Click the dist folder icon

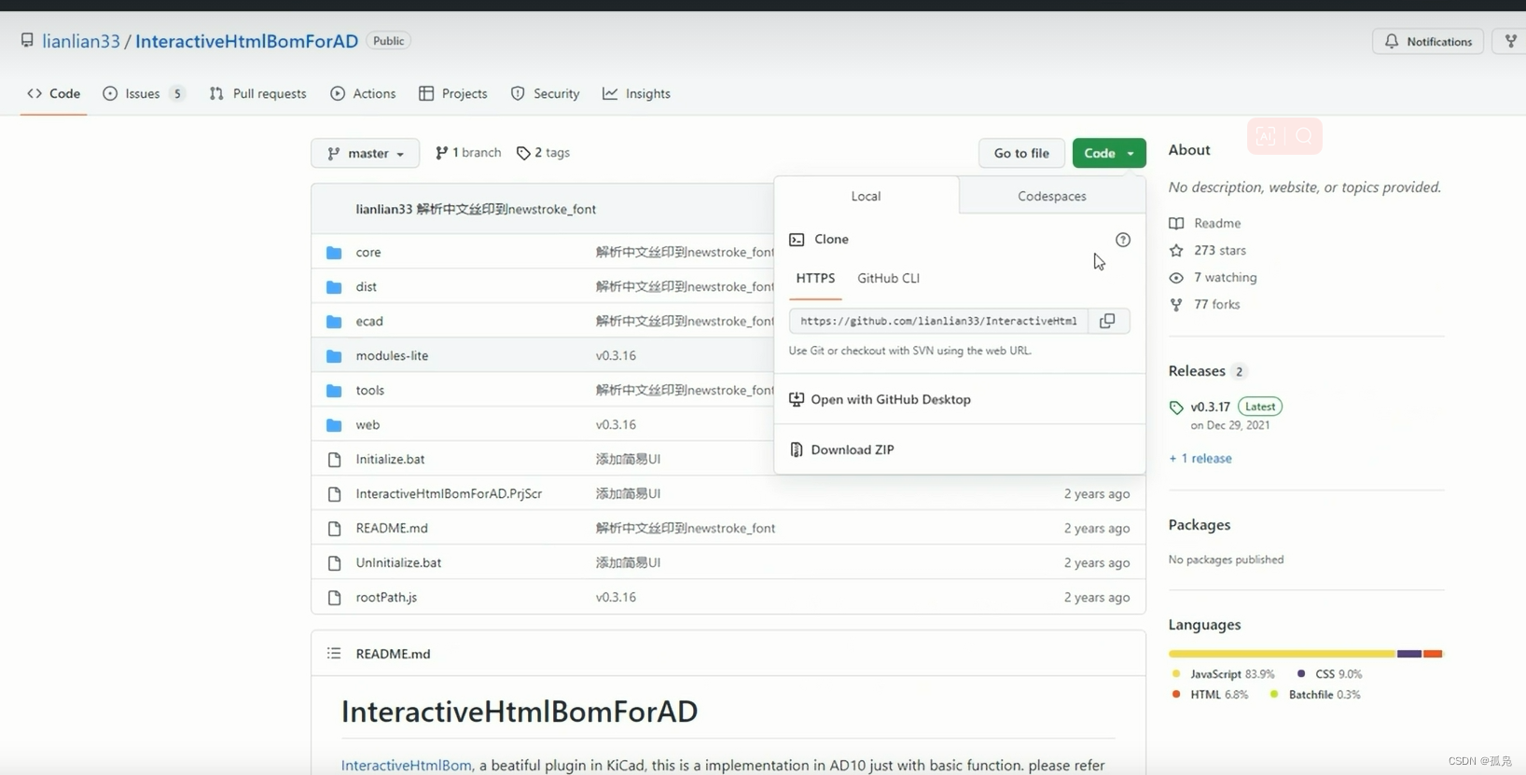click(x=334, y=287)
